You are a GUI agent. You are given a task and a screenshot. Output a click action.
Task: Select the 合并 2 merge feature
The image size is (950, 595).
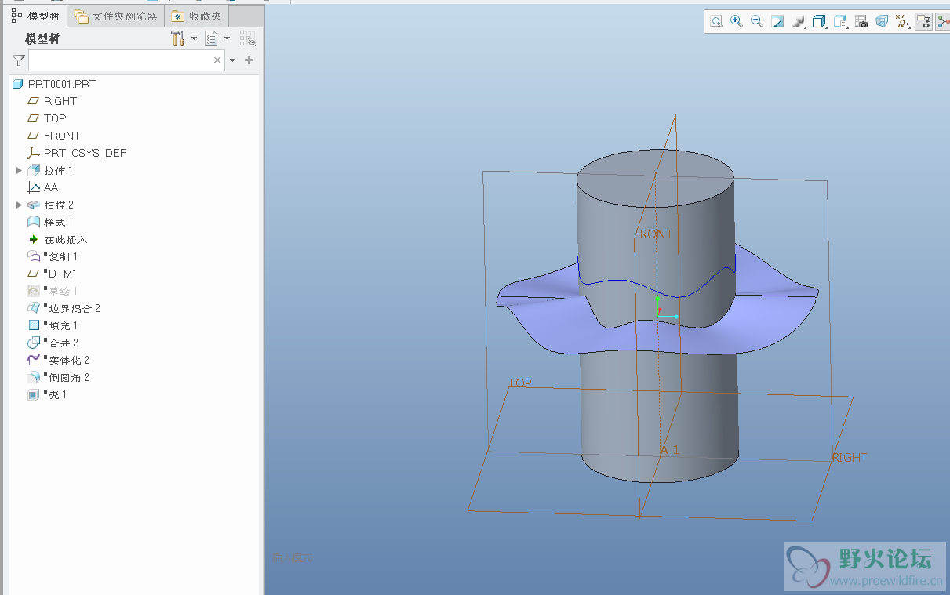(x=53, y=343)
